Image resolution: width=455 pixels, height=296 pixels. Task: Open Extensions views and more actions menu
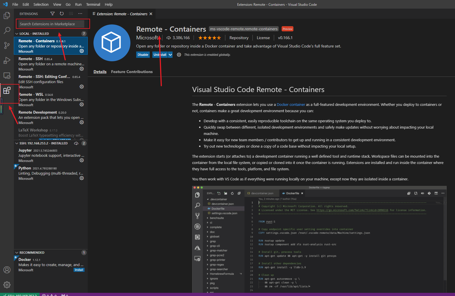[x=80, y=14]
